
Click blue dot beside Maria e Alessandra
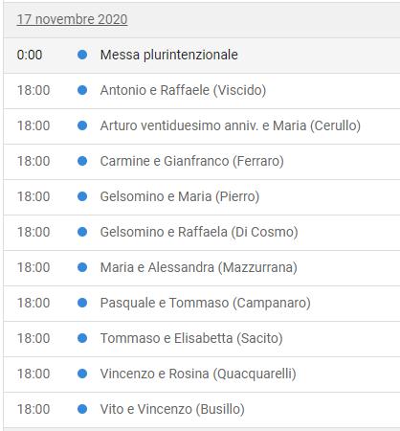(x=82, y=267)
